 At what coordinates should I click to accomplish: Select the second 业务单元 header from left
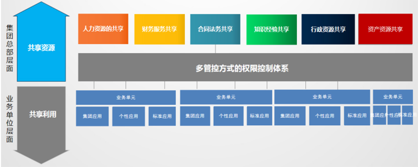[226, 97]
